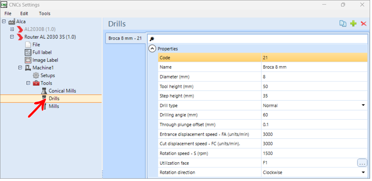Delete drill using the red X icon

pos(364,24)
